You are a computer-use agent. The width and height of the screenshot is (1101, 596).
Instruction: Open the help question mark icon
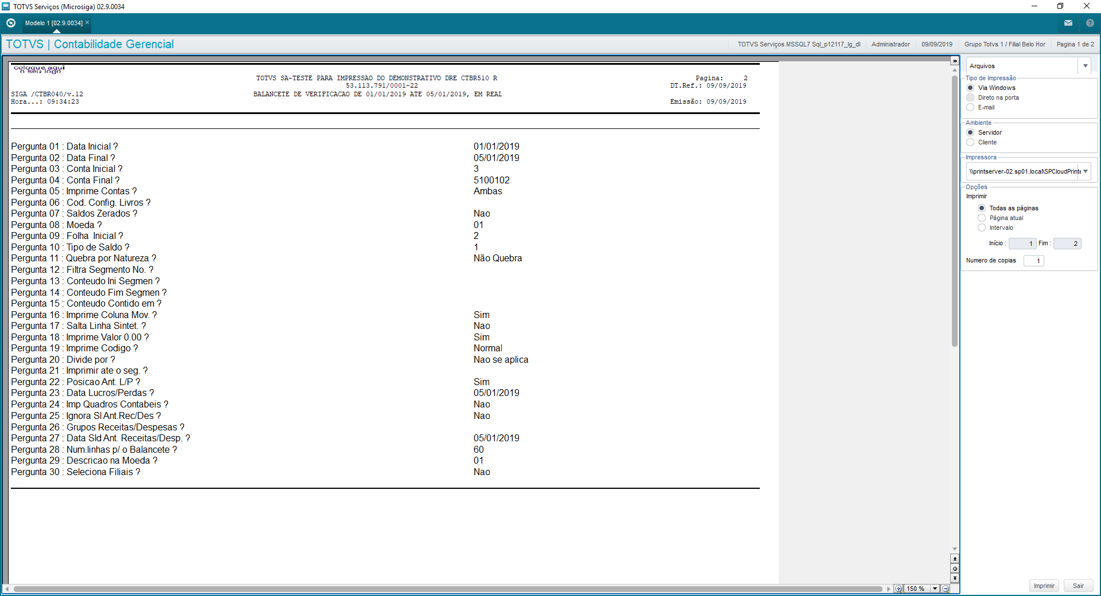point(1090,23)
